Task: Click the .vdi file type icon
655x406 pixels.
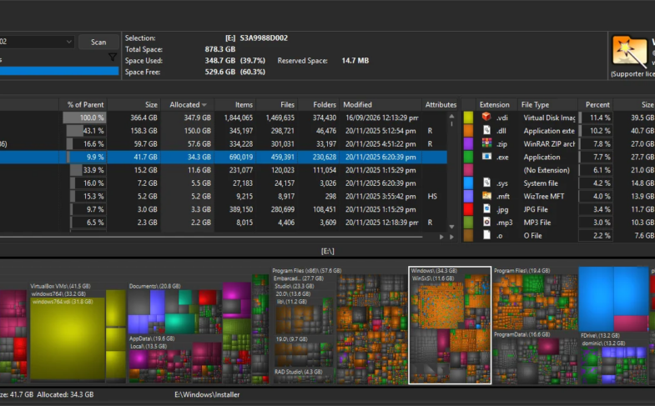Action: point(486,117)
